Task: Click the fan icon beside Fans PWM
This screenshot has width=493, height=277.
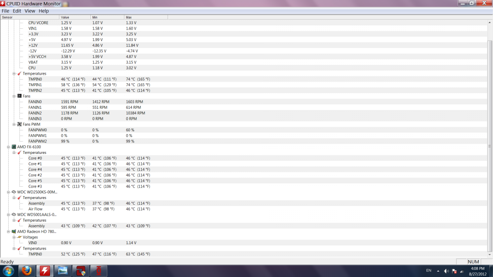Action: point(19,124)
